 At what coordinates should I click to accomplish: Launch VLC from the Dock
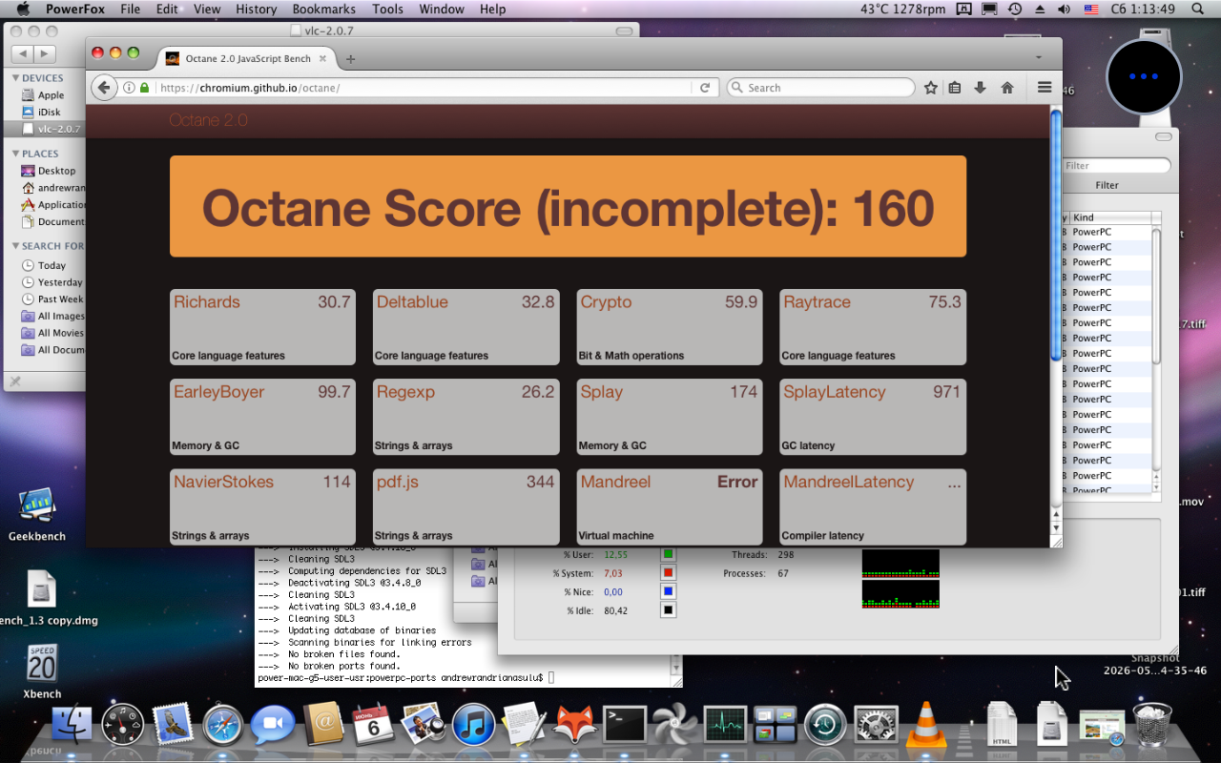(x=924, y=725)
